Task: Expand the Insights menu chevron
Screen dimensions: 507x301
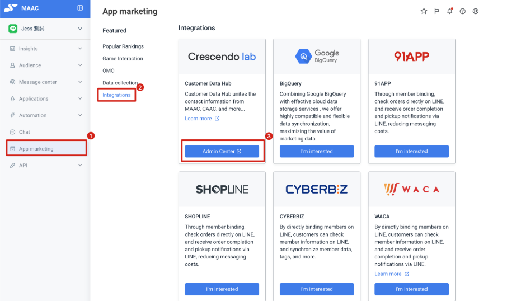Action: 80,49
